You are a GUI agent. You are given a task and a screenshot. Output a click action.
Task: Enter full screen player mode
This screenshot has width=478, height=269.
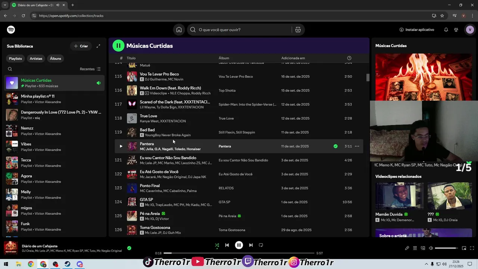click(x=472, y=248)
